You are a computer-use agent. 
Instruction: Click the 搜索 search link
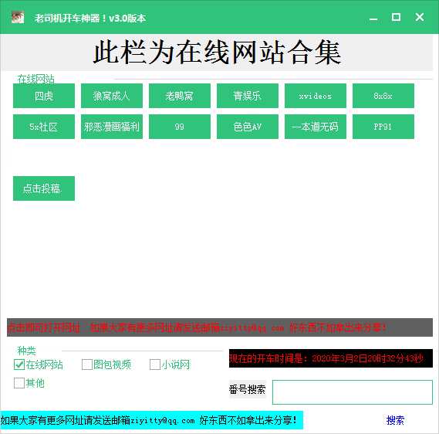pos(395,420)
